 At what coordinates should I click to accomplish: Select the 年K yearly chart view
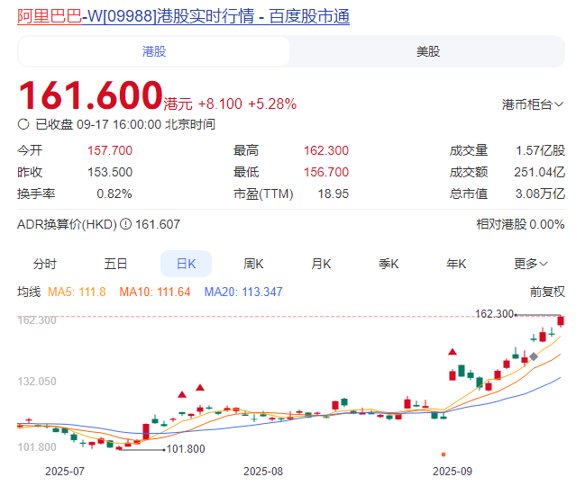click(x=456, y=264)
